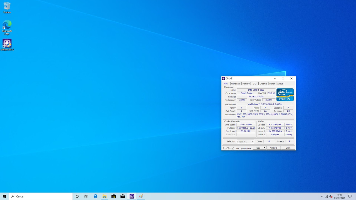The width and height of the screenshot is (356, 200).
Task: Open the network status tray icon
Action: pos(327,196)
